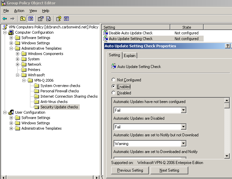232x179 pixels.
Task: Click the Auto Update Setting Check list icon
Action: click(x=105, y=39)
